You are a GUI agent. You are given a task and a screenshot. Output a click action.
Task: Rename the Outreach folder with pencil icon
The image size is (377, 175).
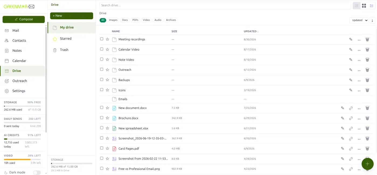tap(351, 70)
